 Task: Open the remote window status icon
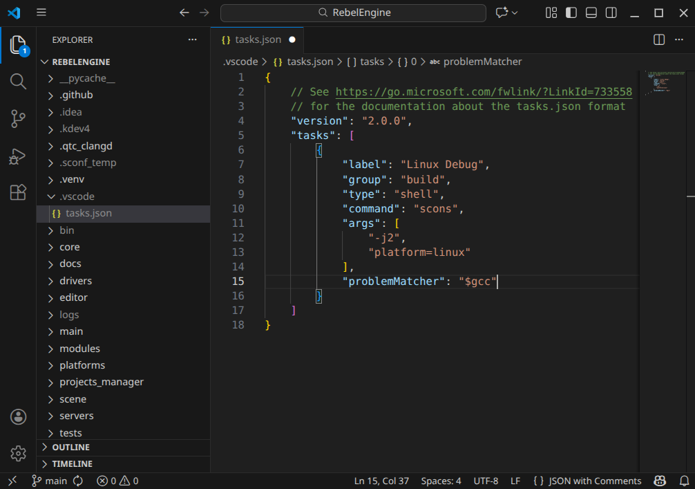pyautogui.click(x=12, y=481)
